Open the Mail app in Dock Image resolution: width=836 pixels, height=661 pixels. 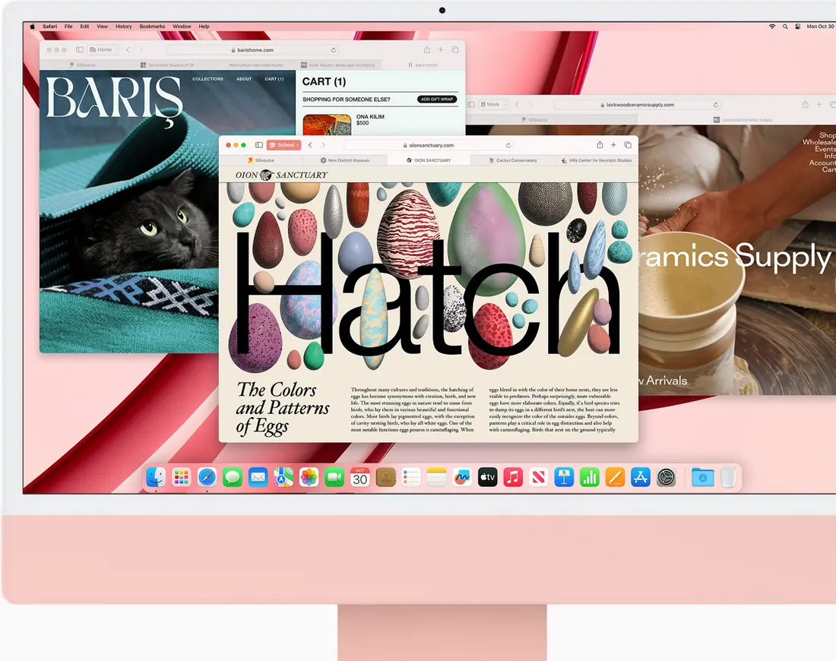click(x=258, y=477)
